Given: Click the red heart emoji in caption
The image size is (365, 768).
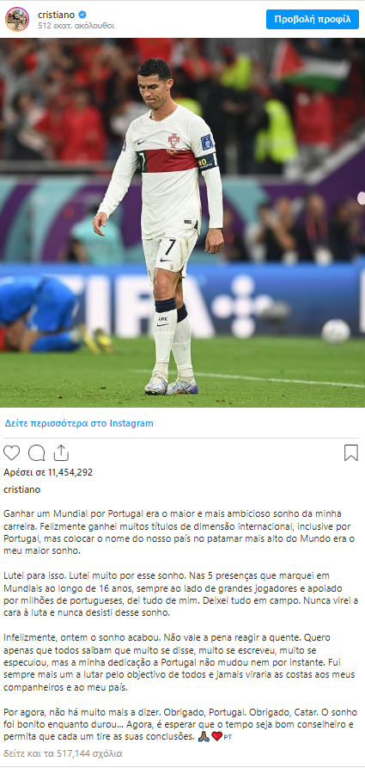Looking at the screenshot, I should [x=216, y=736].
